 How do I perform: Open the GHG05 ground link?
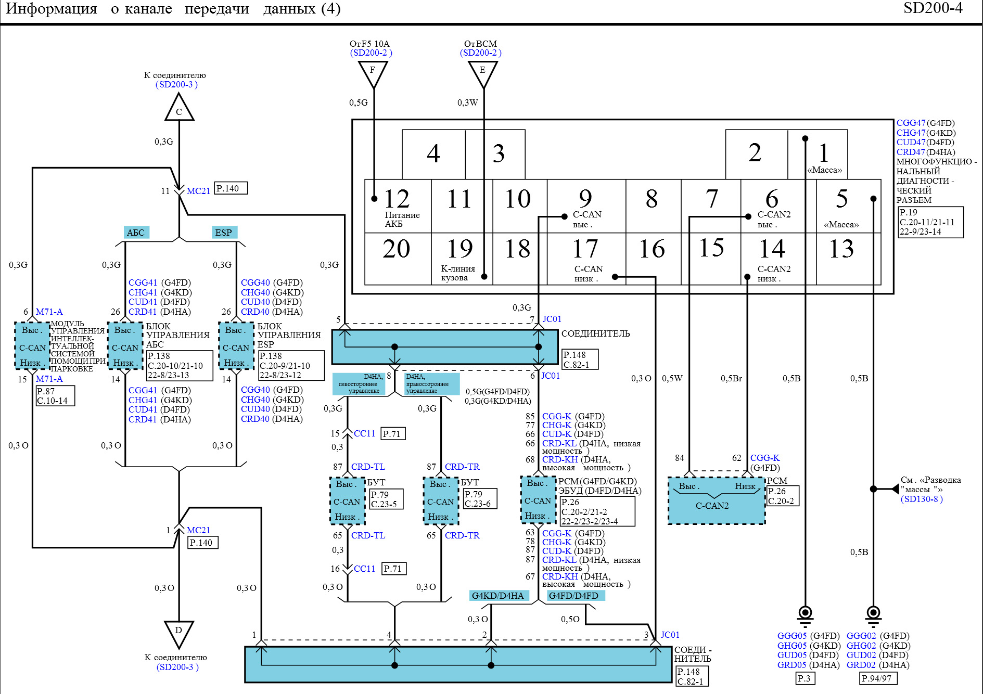[x=792, y=646]
